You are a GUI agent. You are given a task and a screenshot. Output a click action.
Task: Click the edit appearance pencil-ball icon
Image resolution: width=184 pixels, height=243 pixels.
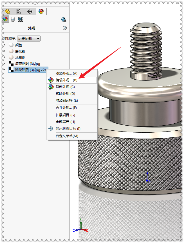point(51,80)
